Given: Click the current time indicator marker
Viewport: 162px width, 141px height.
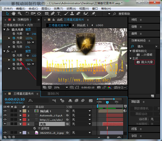Looking at the screenshot, I should coord(107,102).
